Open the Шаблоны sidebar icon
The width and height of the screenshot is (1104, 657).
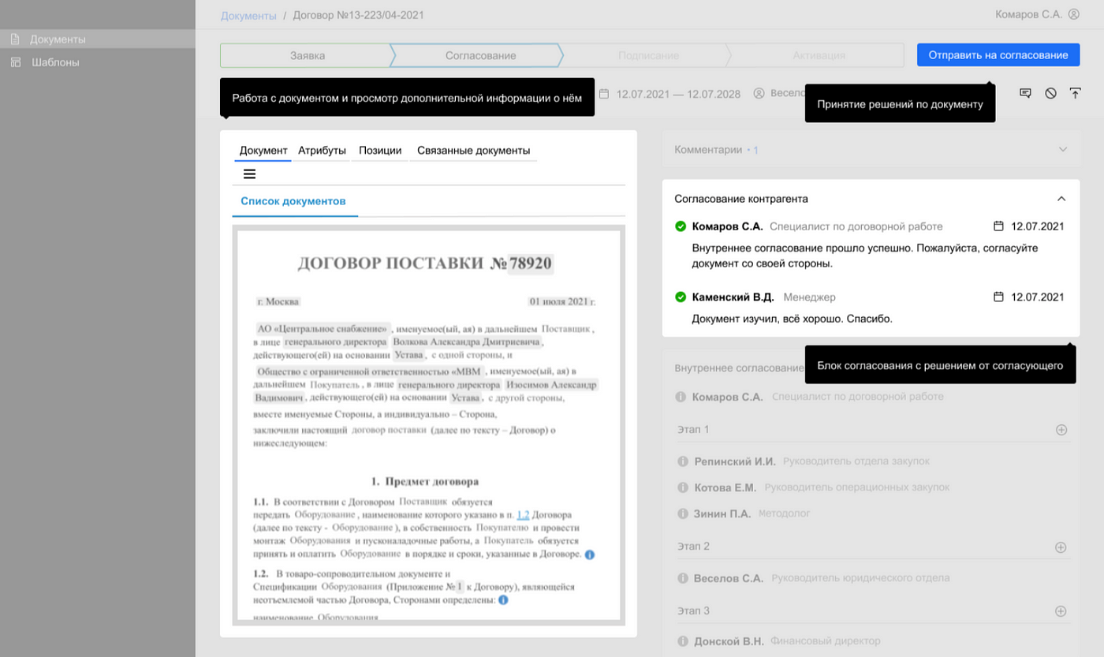click(15, 62)
